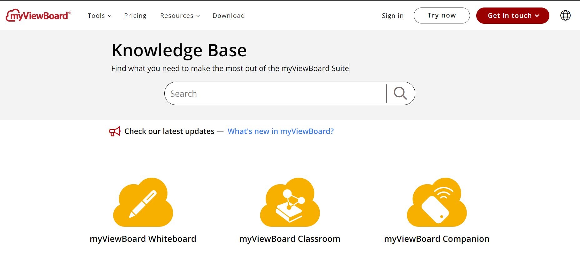This screenshot has width=580, height=269.
Task: Click the red megaphone updates icon
Action: tap(115, 131)
